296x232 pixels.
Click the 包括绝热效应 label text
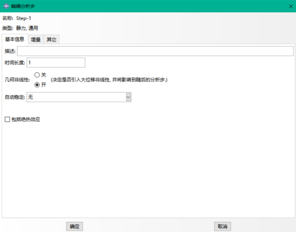26,119
